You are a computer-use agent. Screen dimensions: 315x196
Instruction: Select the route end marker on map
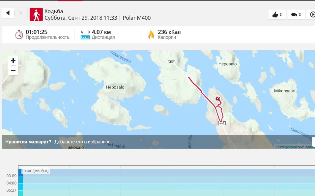[x=217, y=99]
